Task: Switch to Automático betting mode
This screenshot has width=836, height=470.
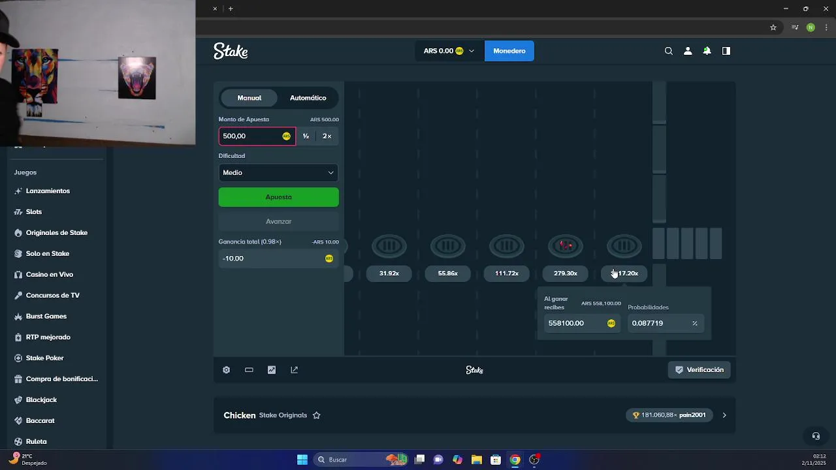Action: pos(308,98)
